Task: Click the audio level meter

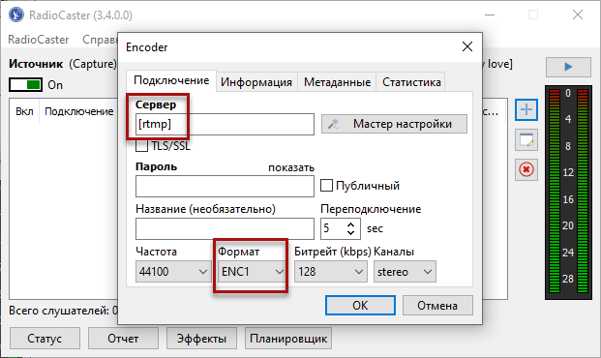Action: 568,193
